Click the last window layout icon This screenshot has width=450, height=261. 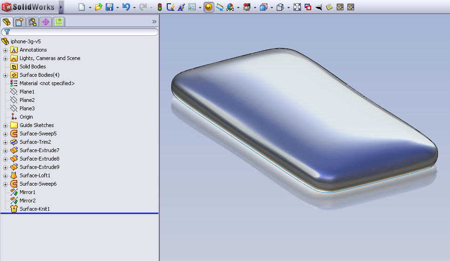click(x=351, y=7)
